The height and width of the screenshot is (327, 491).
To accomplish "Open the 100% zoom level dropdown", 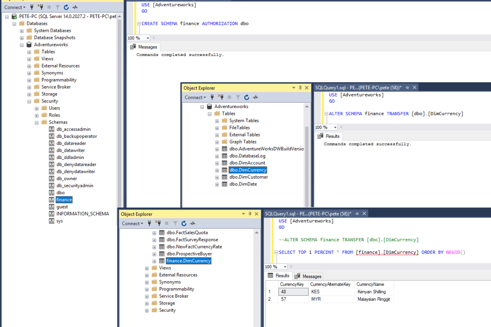I will (147, 38).
